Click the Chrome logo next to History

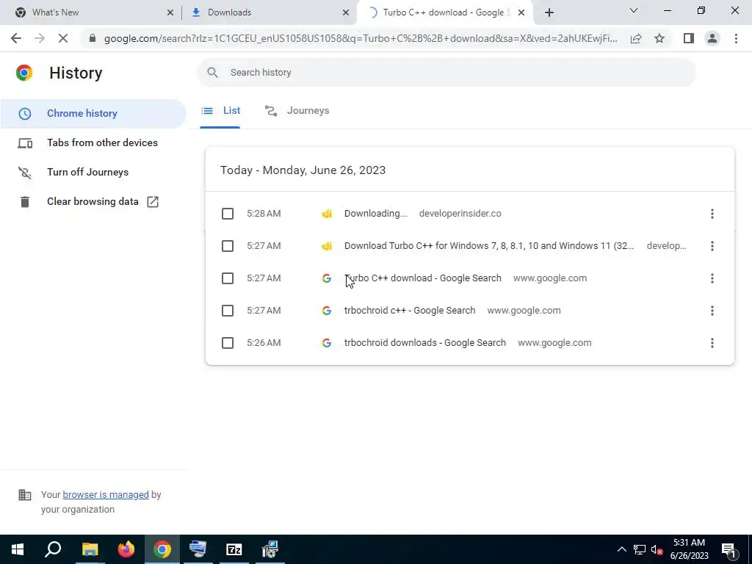(24, 73)
